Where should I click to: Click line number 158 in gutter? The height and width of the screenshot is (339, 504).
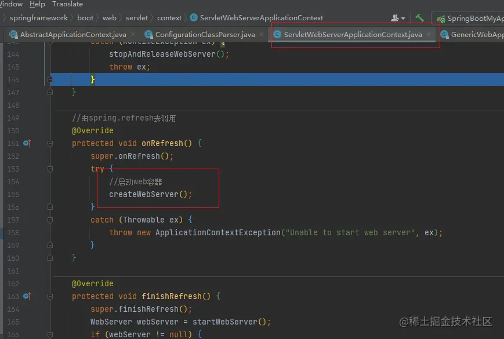point(13,232)
